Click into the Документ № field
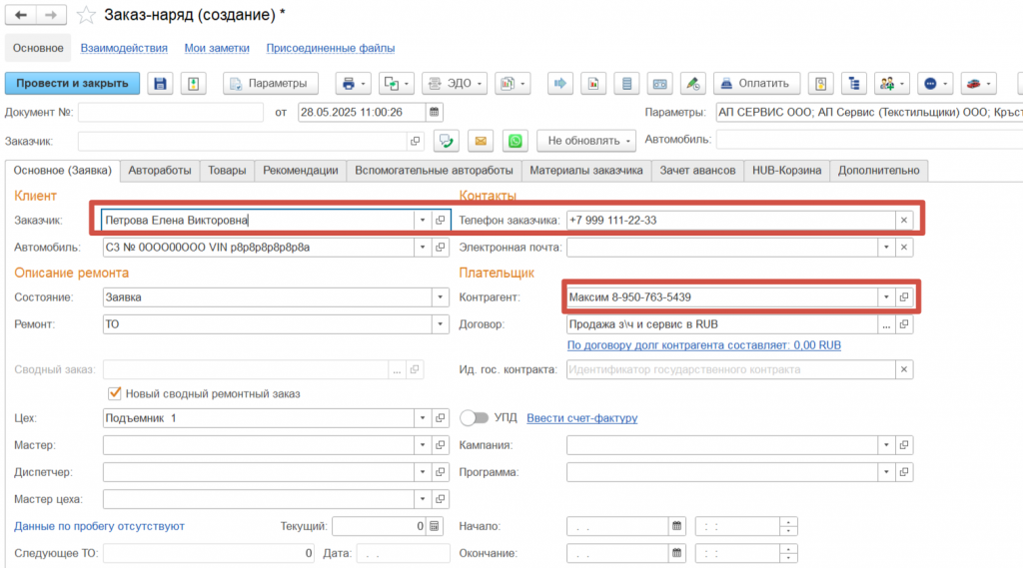The height and width of the screenshot is (568, 1023). [x=170, y=112]
